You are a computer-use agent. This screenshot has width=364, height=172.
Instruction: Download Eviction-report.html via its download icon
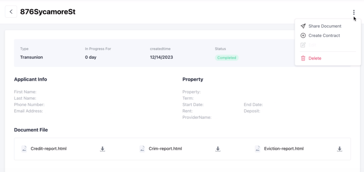coord(340,148)
